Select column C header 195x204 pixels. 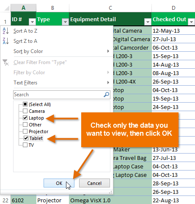click(110, 8)
